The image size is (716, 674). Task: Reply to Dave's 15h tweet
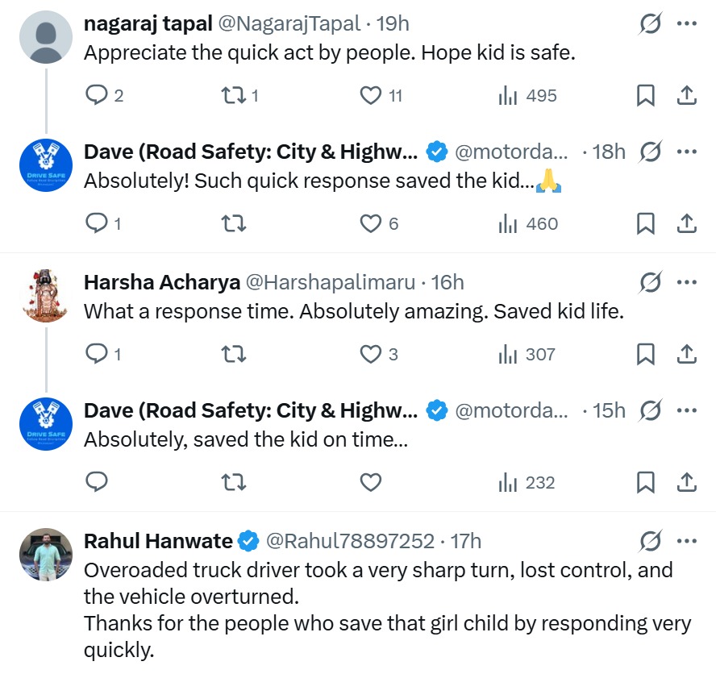[x=97, y=483]
